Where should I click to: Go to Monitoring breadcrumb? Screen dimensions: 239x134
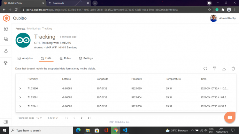[x=33, y=29]
